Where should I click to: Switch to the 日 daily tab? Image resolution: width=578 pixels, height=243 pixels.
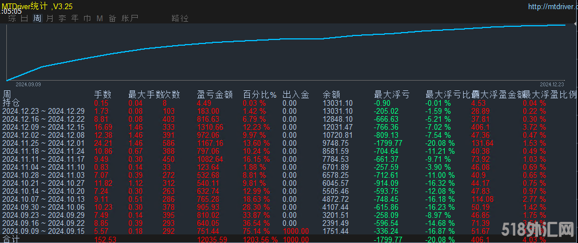(25, 18)
